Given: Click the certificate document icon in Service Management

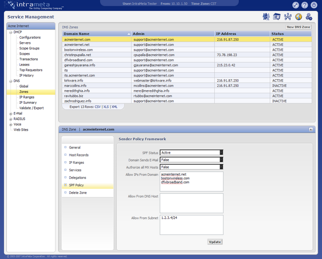Looking at the screenshot, I should point(277,16).
